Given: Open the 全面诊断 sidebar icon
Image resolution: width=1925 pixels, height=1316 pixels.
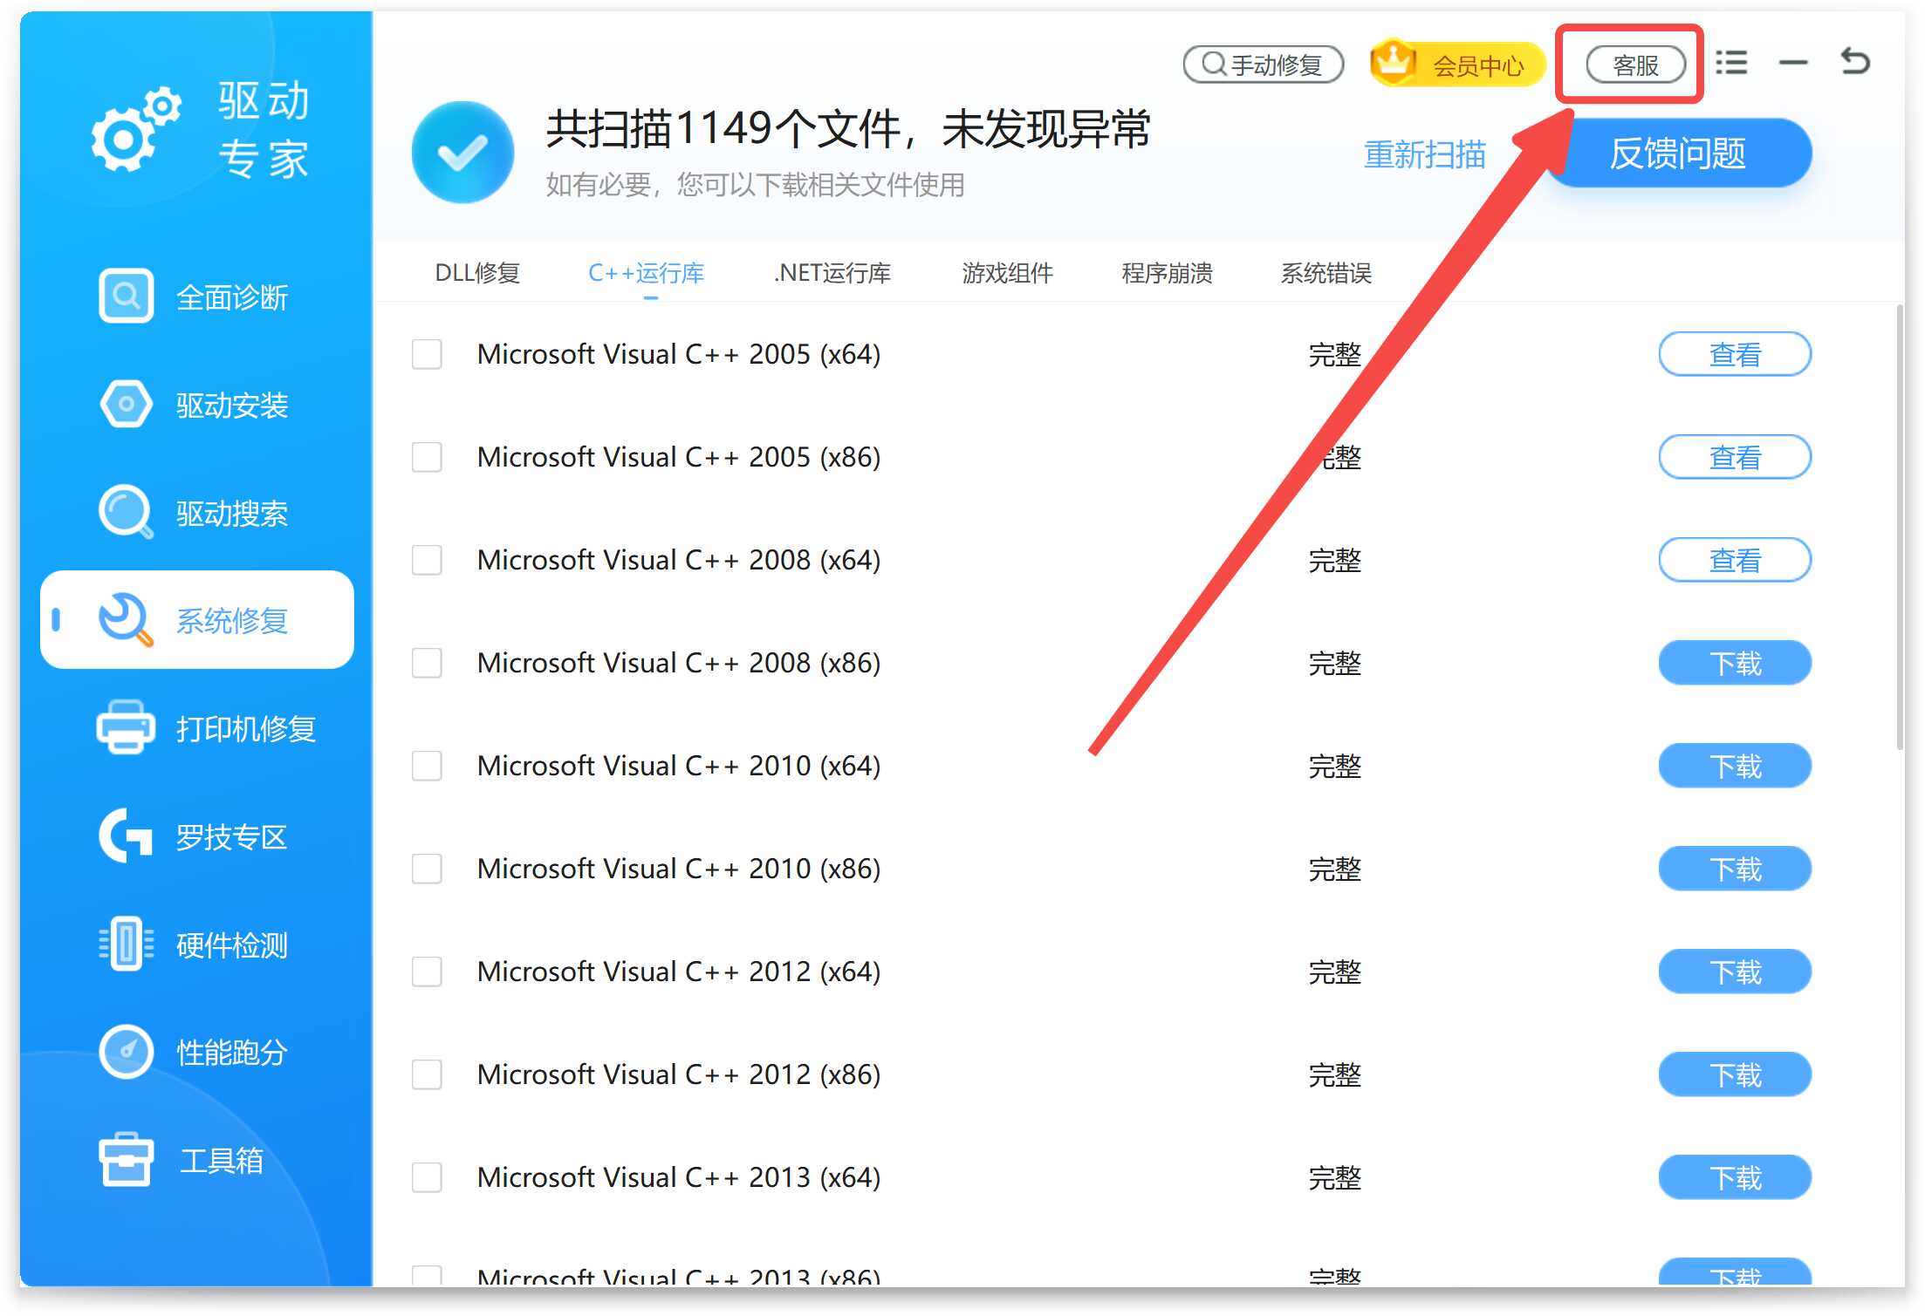Looking at the screenshot, I should coord(126,297).
